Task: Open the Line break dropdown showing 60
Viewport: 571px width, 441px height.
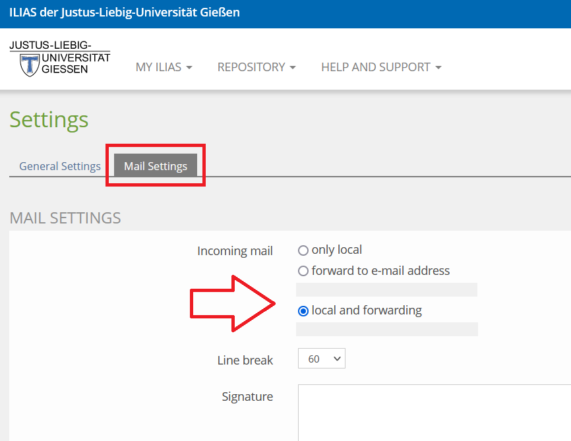Action: [x=321, y=359]
